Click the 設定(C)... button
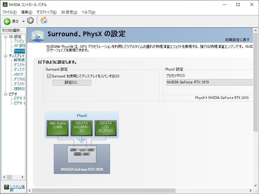The width and height of the screenshot is (259, 194). click(x=72, y=83)
